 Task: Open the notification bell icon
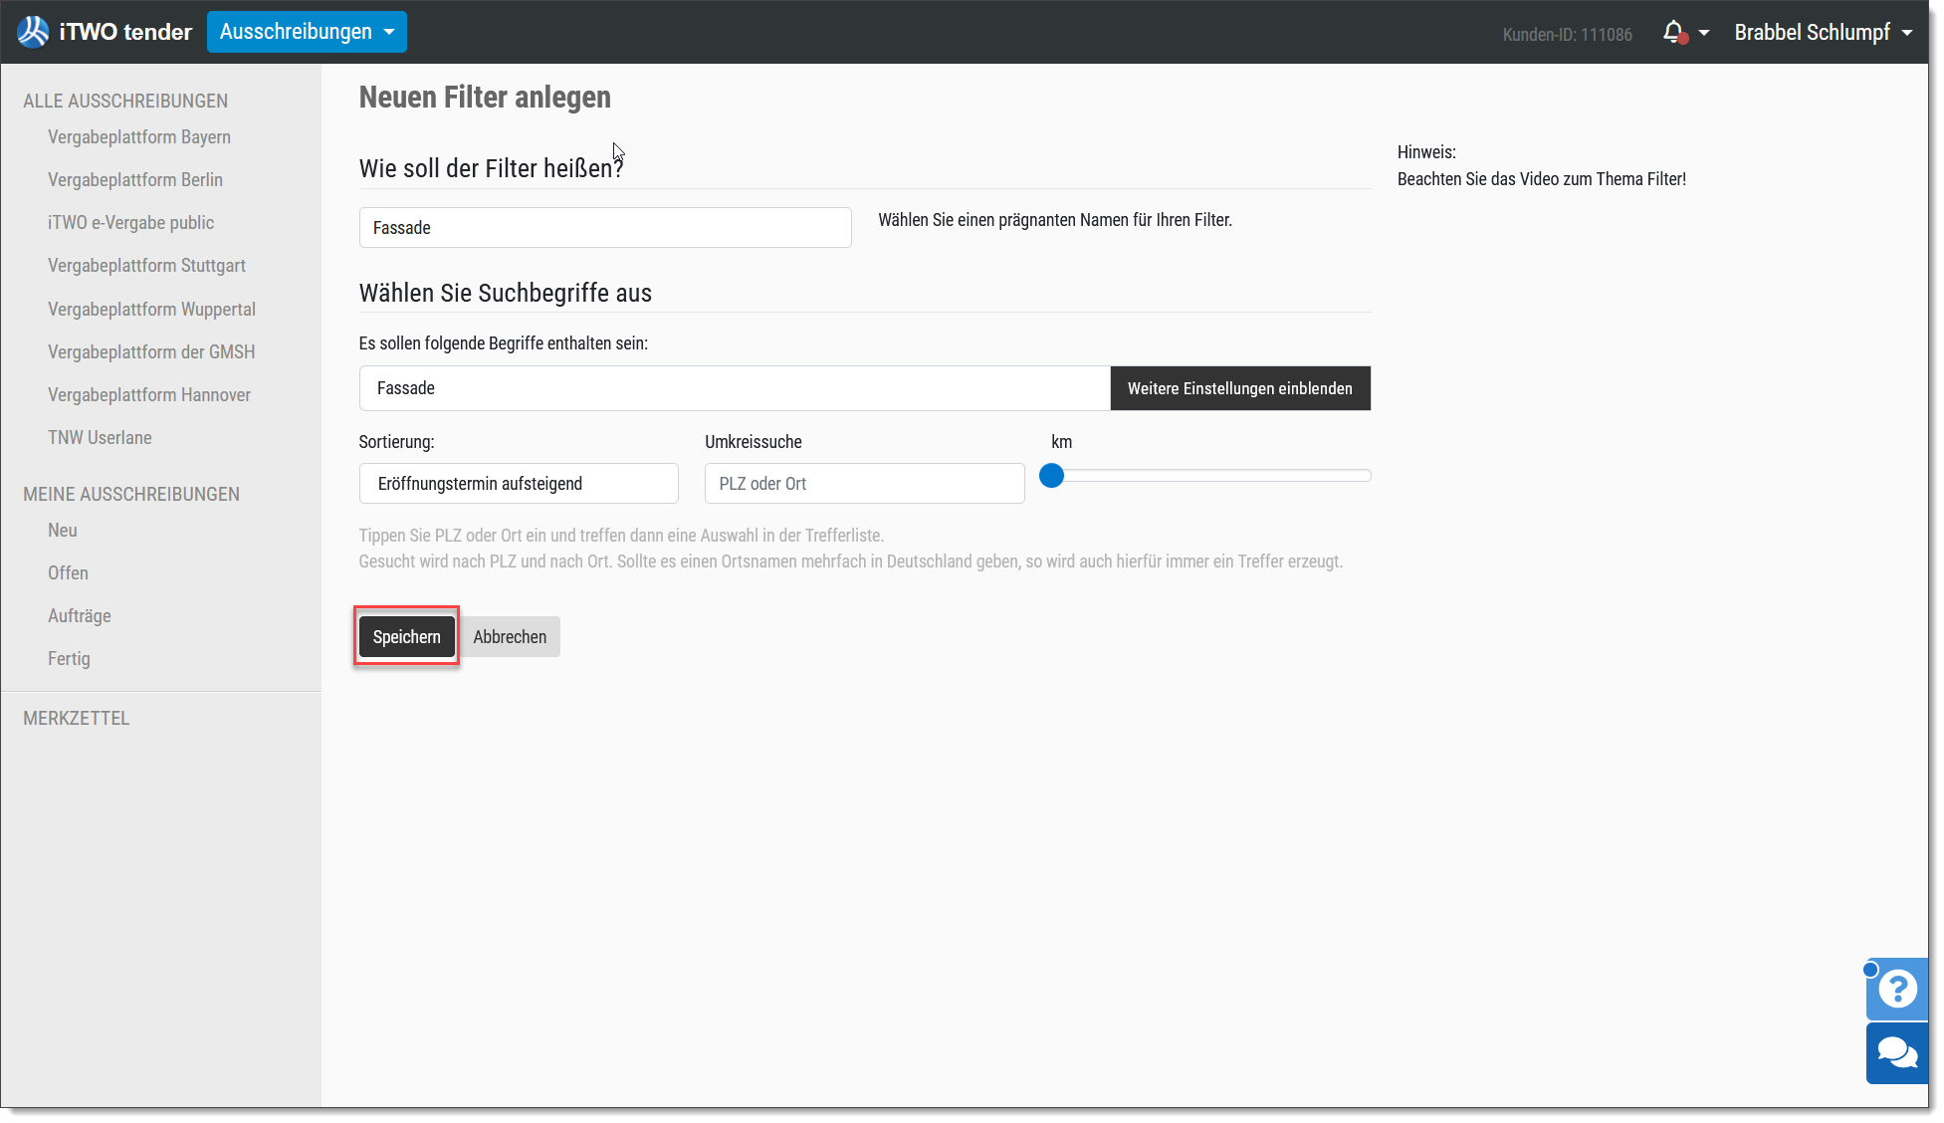coord(1674,32)
